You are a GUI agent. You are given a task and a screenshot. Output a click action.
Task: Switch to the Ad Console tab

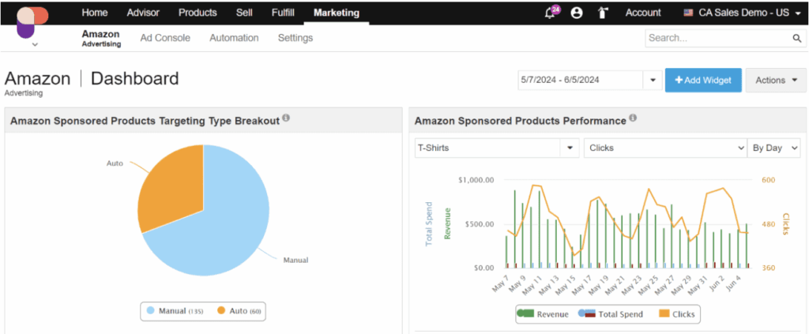pyautogui.click(x=165, y=38)
